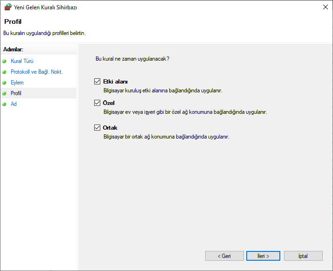This screenshot has height=271, width=333.
Task: Toggle the Özel profile checkbox
Action: tap(97, 103)
